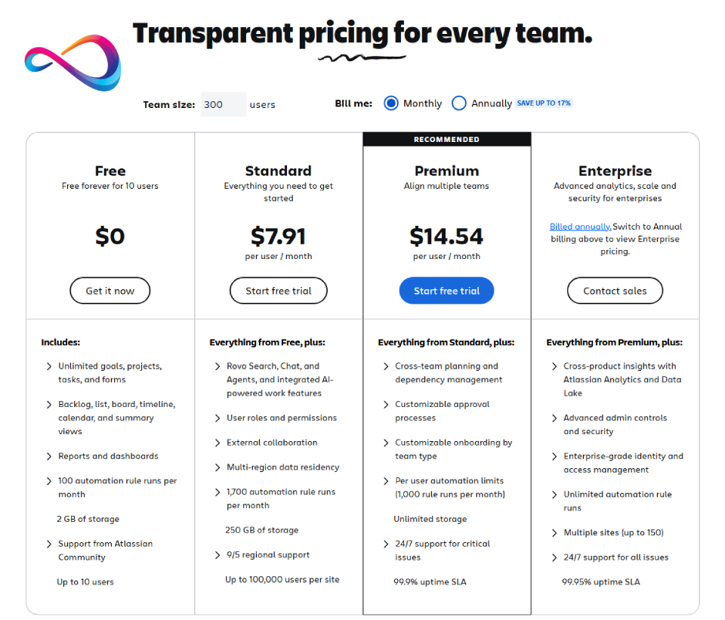Click Get it now for Free plan
Image resolution: width=725 pixels, height=620 pixels.
tap(110, 291)
